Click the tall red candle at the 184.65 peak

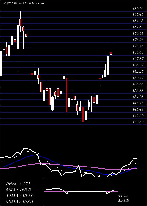pos(20,23)
